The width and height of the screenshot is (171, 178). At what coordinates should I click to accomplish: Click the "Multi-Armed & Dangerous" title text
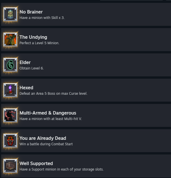[48, 113]
